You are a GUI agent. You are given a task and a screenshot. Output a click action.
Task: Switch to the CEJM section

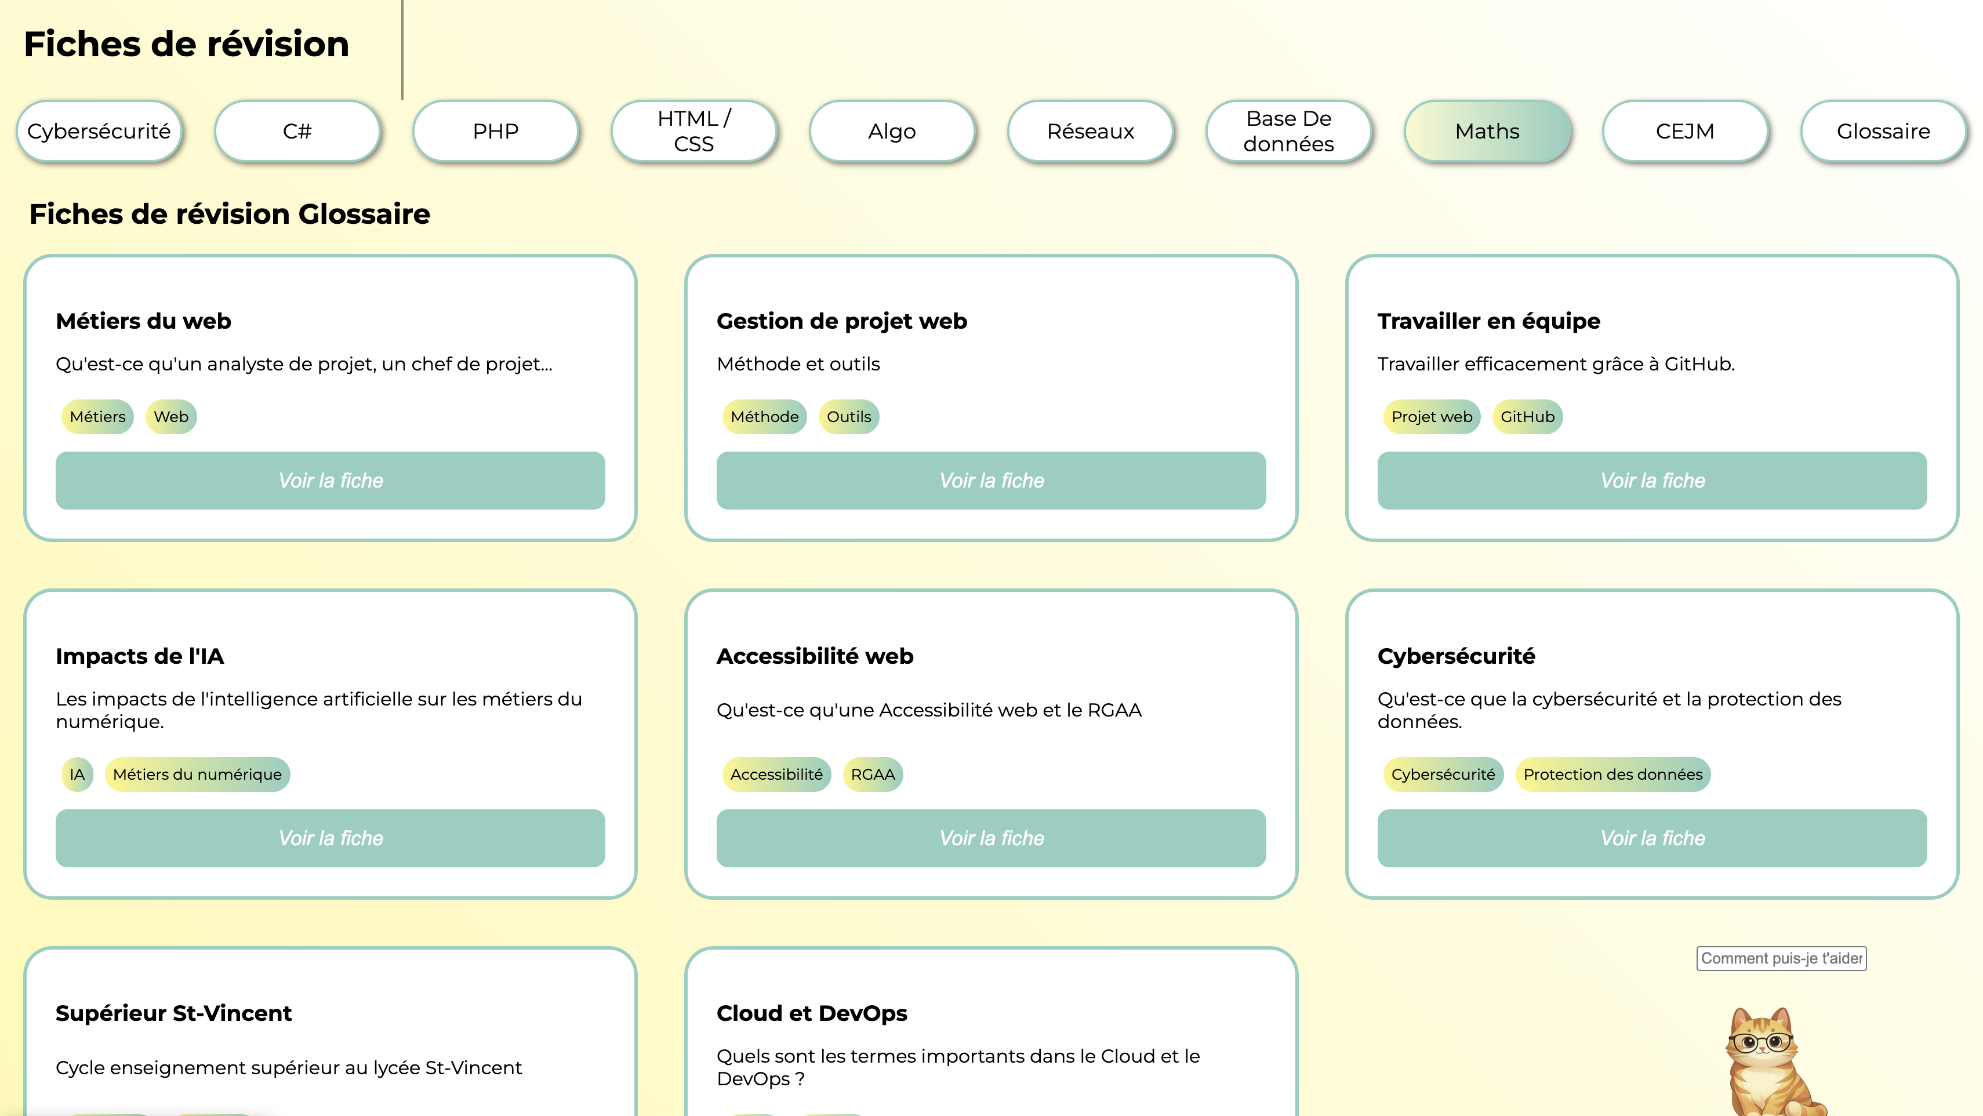(x=1685, y=131)
